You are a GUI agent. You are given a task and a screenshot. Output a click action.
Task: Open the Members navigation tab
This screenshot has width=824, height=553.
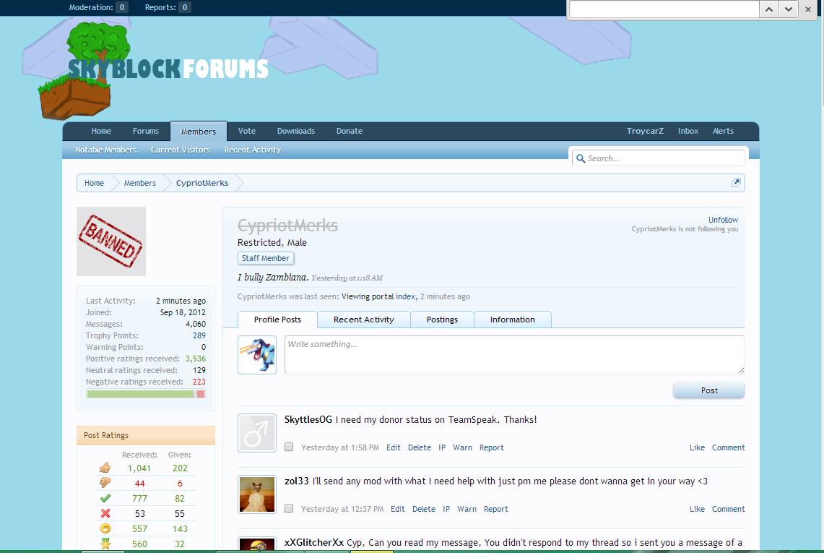(199, 132)
